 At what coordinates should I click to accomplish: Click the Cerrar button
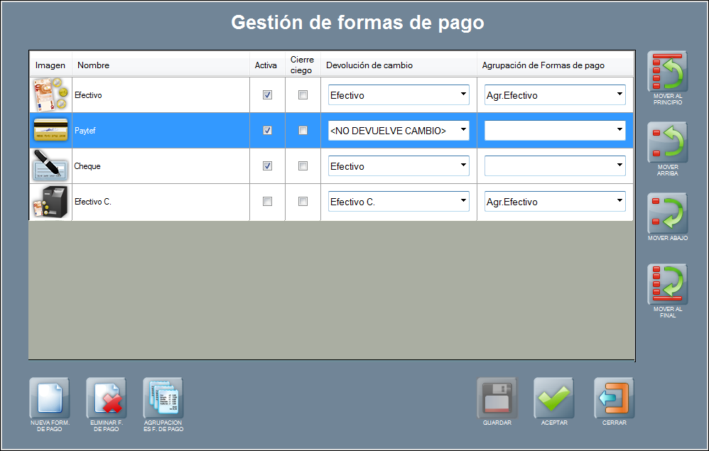614,398
